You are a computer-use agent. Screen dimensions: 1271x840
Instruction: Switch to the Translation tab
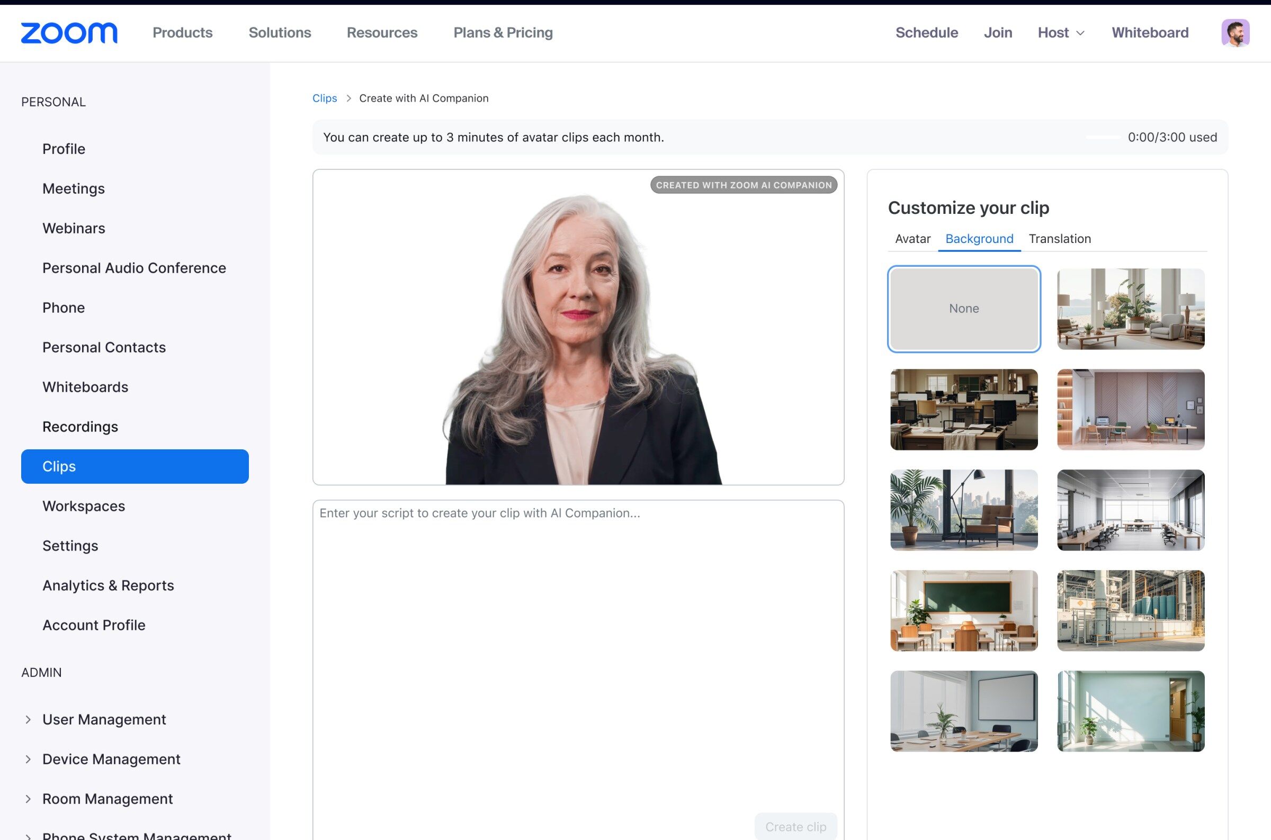click(x=1059, y=239)
